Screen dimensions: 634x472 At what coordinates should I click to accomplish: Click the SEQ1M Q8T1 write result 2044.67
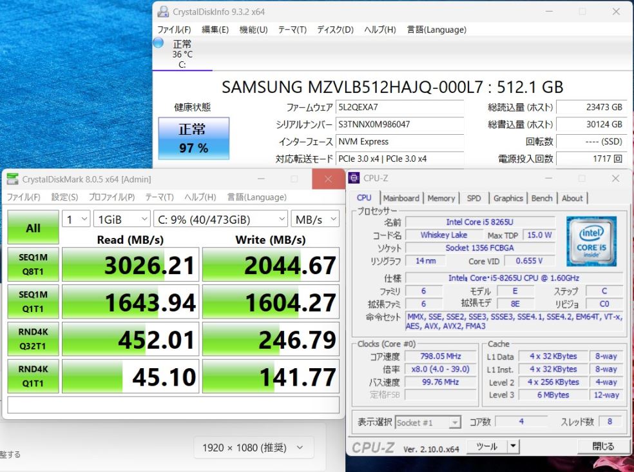tap(271, 265)
